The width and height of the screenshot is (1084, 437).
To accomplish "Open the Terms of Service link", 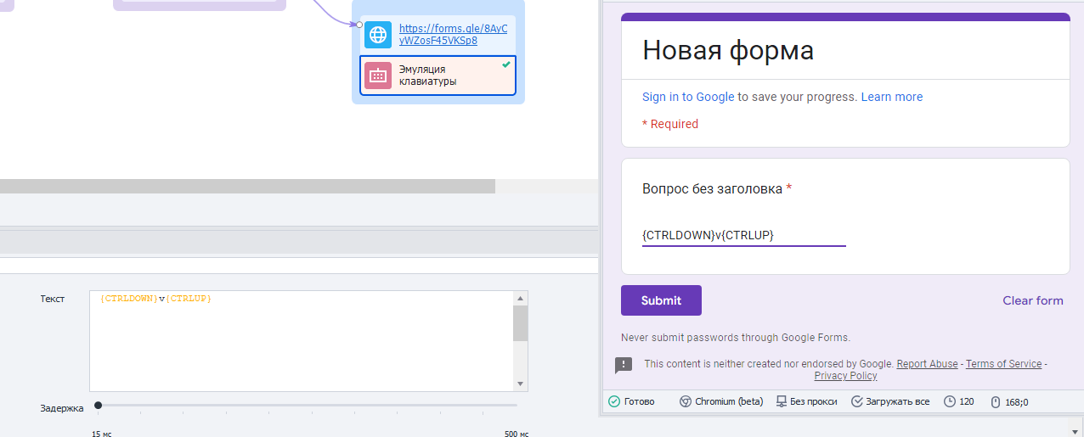I will [1003, 364].
